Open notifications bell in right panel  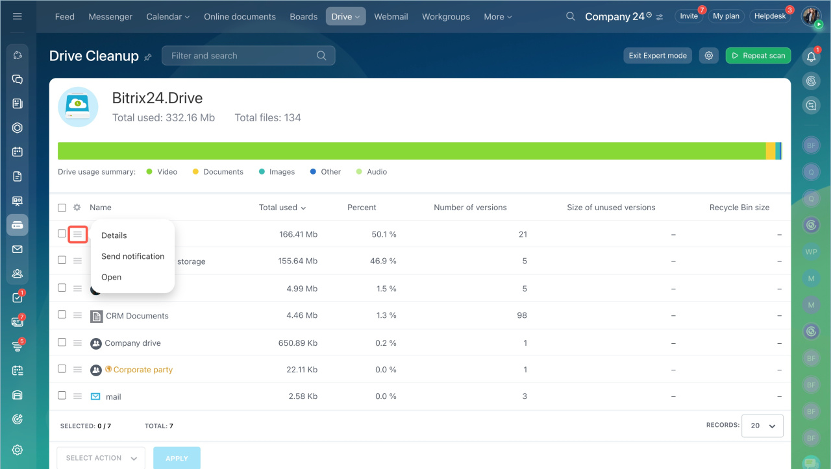[x=812, y=56]
